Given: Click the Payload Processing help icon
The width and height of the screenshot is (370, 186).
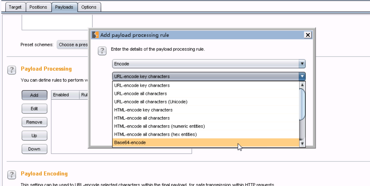Looking at the screenshot, I should pyautogui.click(x=11, y=70).
